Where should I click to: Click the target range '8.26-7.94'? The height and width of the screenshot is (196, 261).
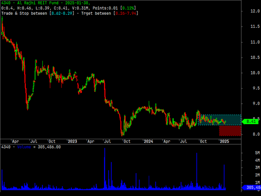(x=126, y=13)
